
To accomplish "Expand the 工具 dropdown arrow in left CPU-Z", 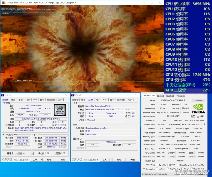I will tap(41, 159).
